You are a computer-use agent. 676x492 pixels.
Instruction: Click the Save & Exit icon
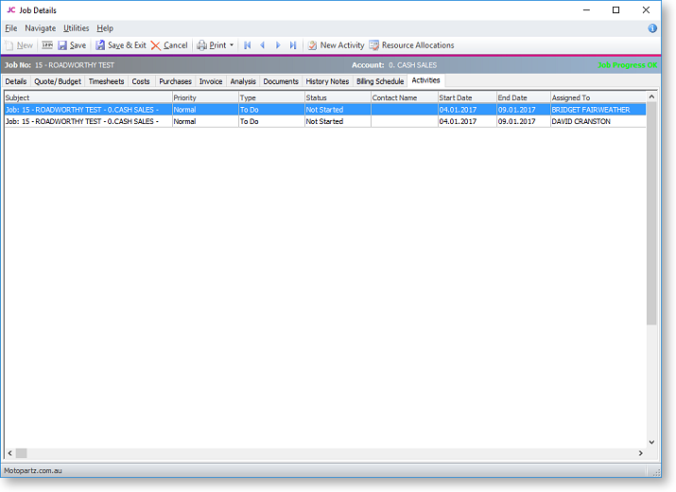(x=100, y=45)
